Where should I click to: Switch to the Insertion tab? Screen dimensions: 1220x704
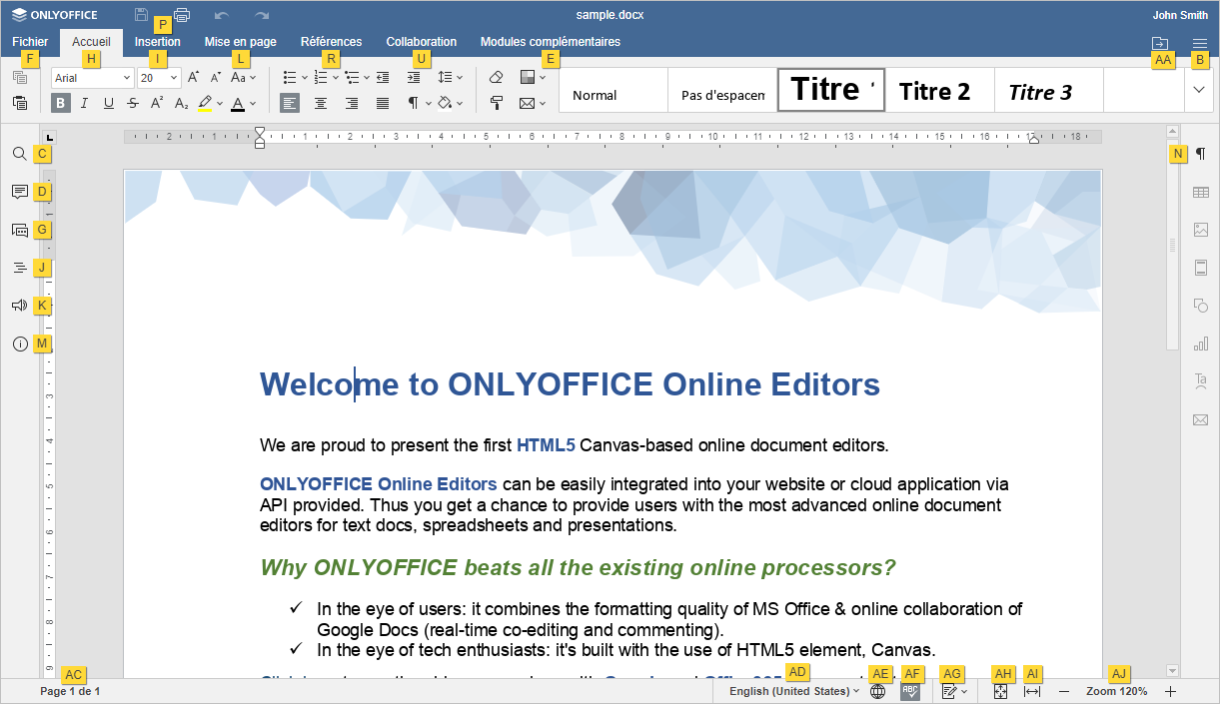(158, 42)
